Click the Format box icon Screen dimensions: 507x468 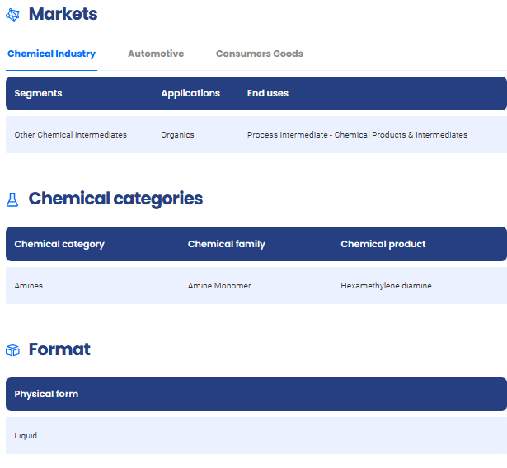coord(12,350)
